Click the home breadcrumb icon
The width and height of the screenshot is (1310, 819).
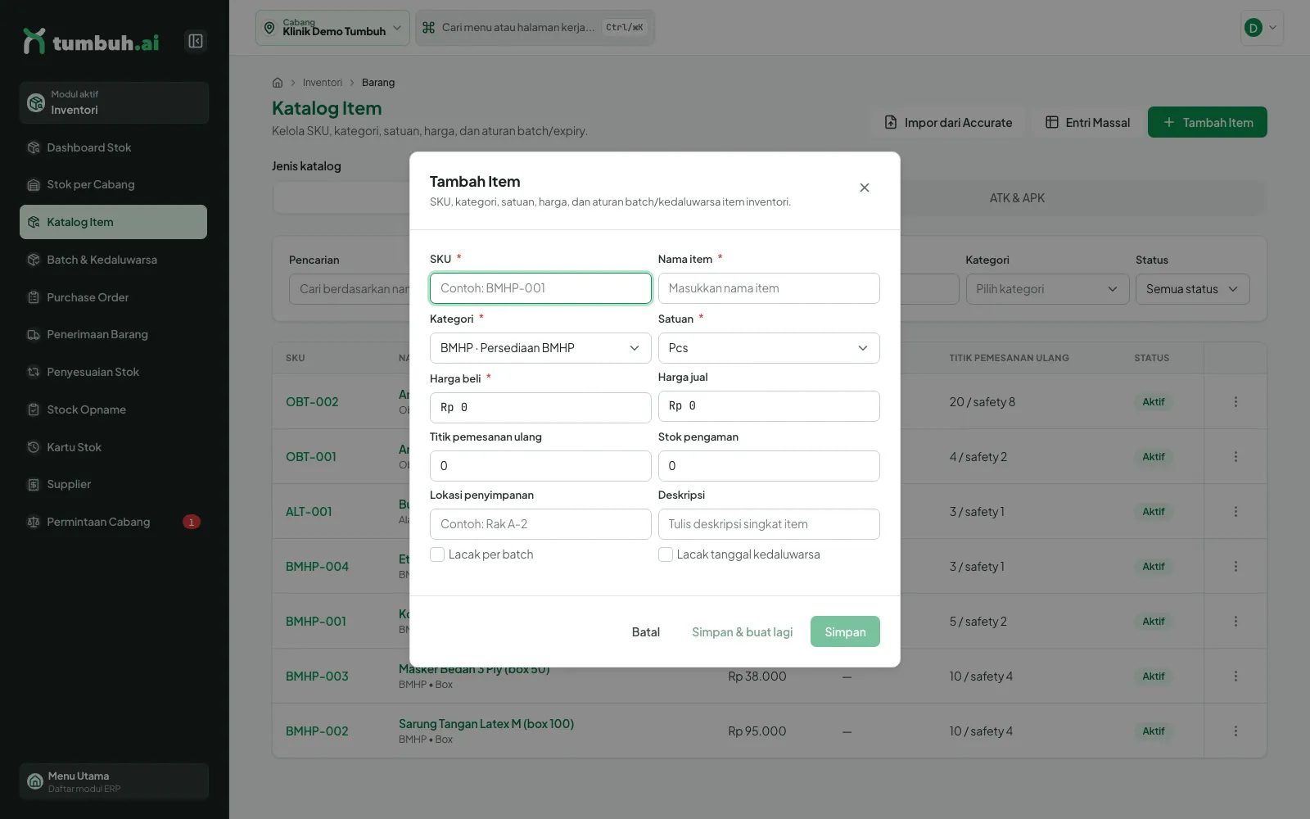[278, 83]
